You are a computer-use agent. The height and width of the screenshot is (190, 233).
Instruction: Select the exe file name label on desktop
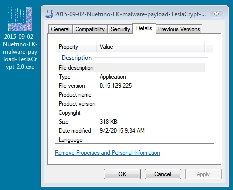pos(20,52)
